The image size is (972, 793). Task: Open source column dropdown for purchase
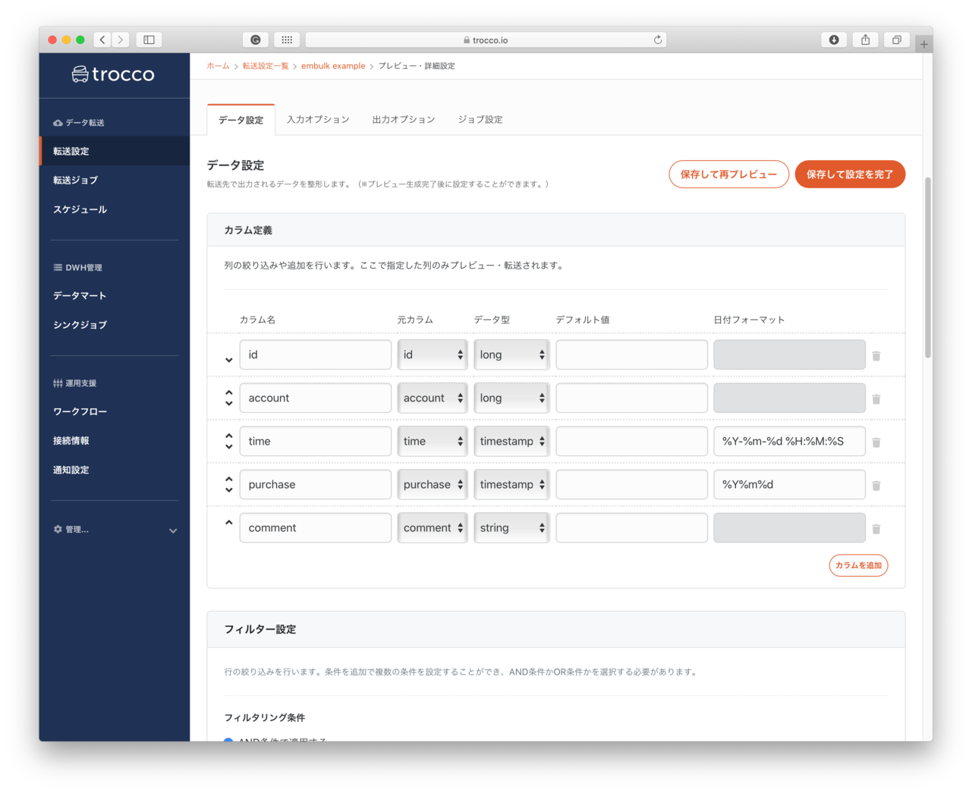click(432, 484)
